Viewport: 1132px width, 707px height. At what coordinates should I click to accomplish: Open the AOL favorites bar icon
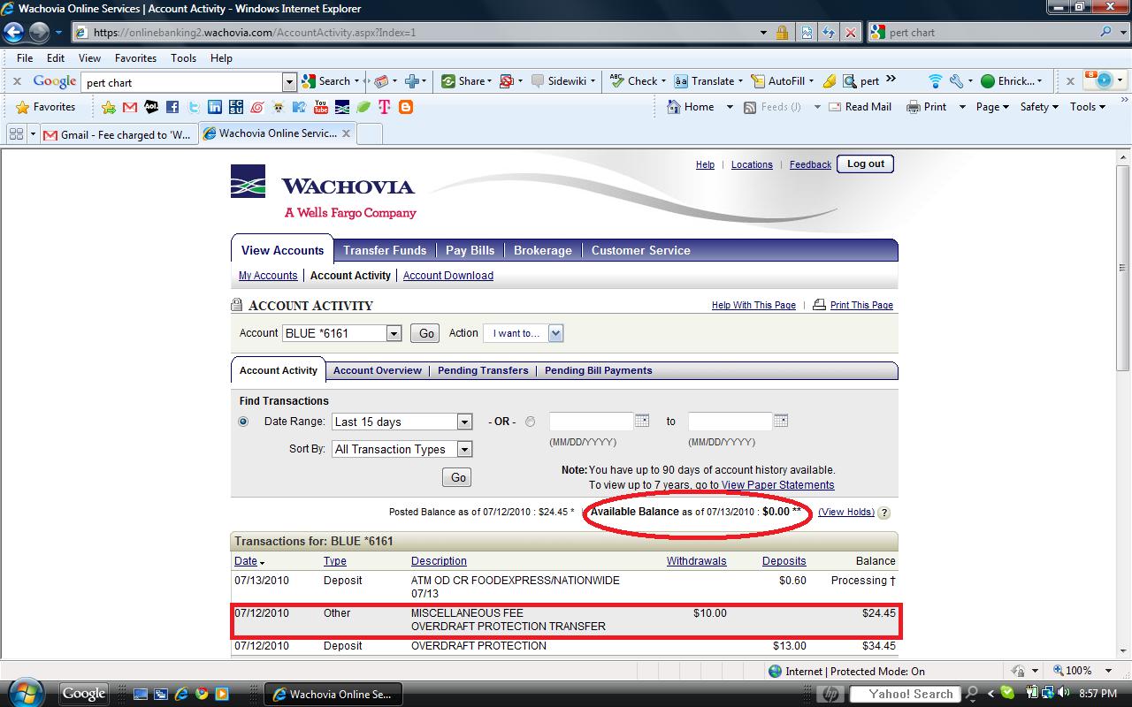(x=151, y=107)
